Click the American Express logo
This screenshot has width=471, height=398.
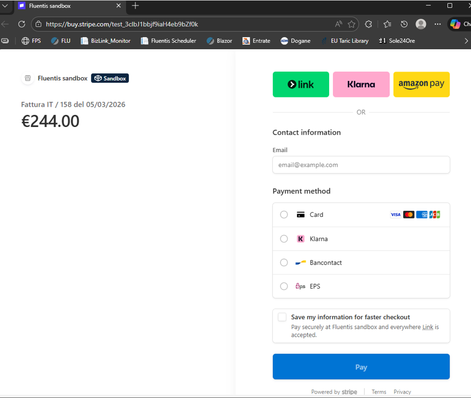[422, 215]
